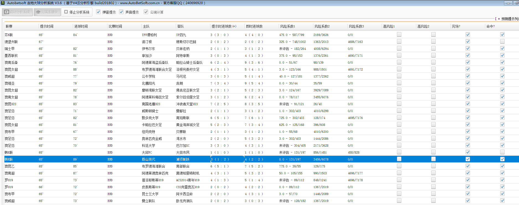Click the 命中? column header
This screenshot has width=519, height=205.
tap(490, 26)
